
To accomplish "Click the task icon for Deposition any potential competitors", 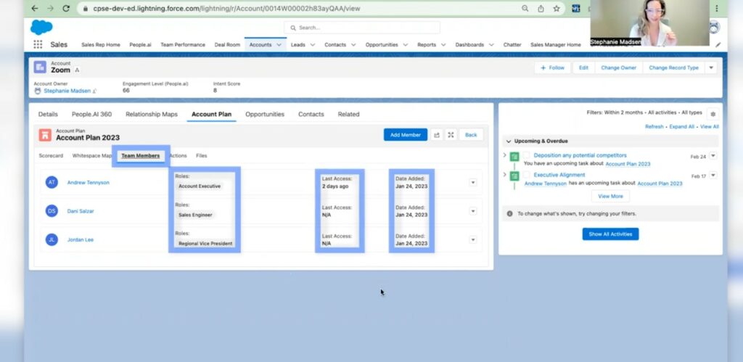I will (514, 157).
